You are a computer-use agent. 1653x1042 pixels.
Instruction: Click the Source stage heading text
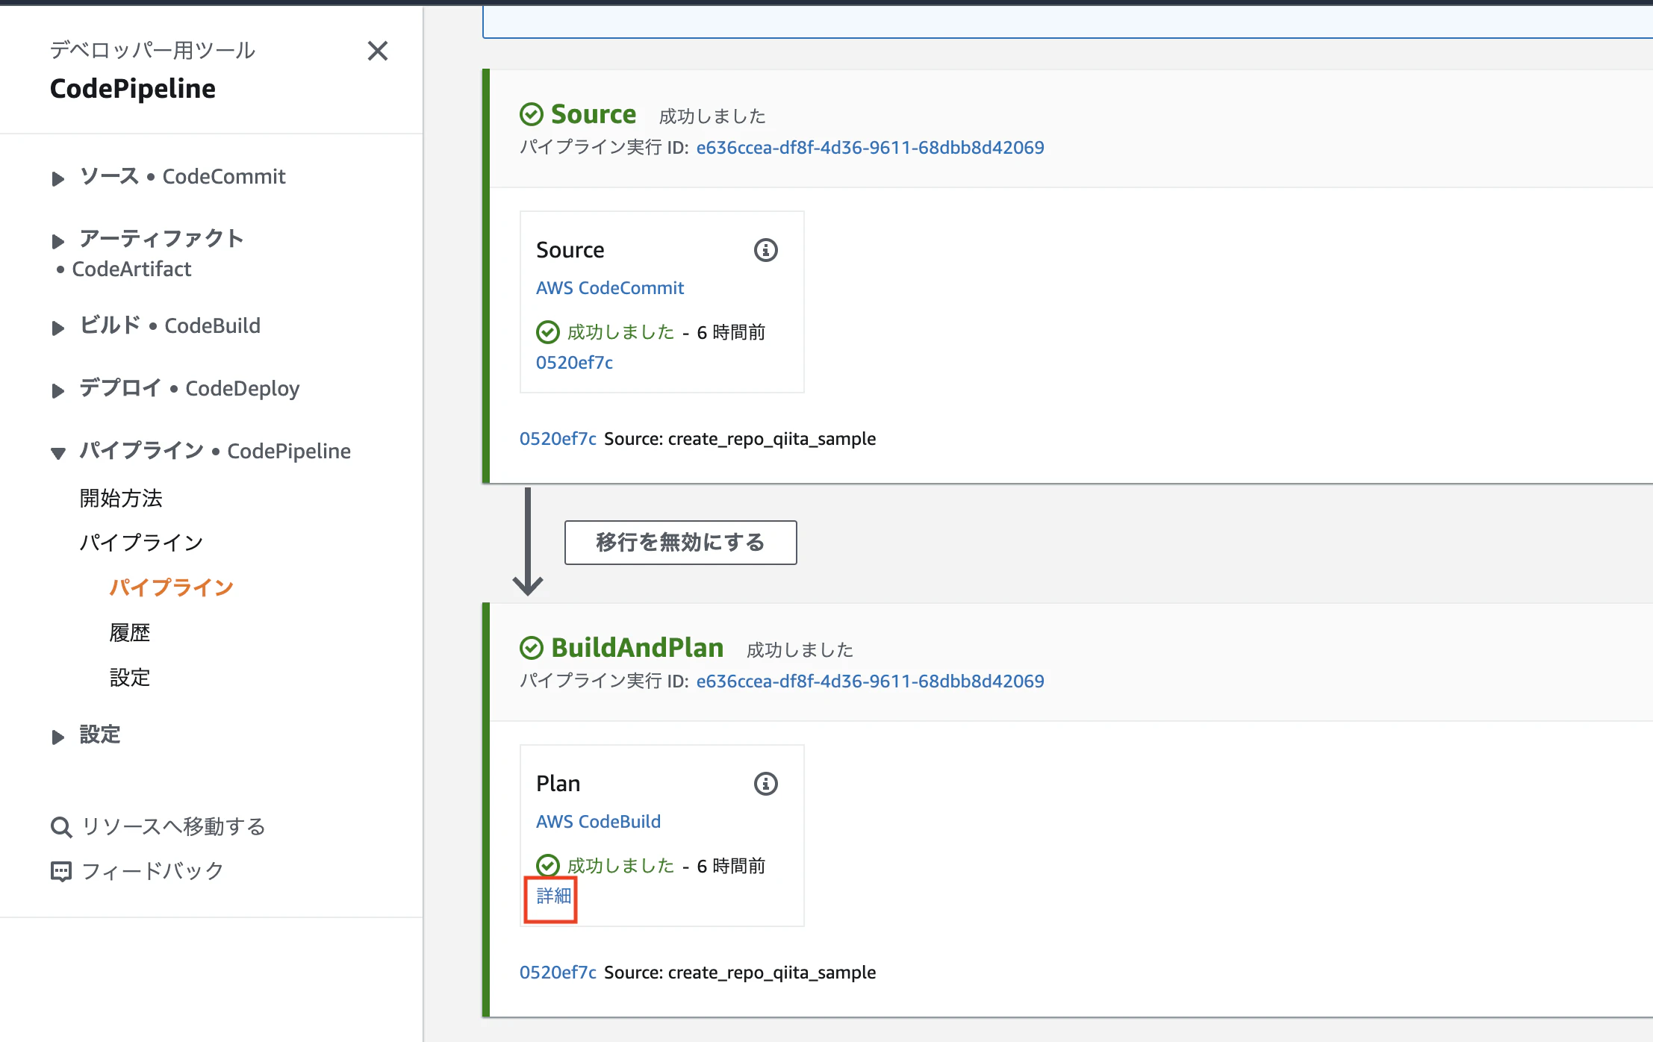click(594, 114)
